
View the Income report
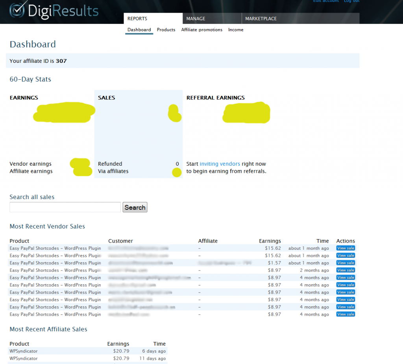pyautogui.click(x=236, y=30)
